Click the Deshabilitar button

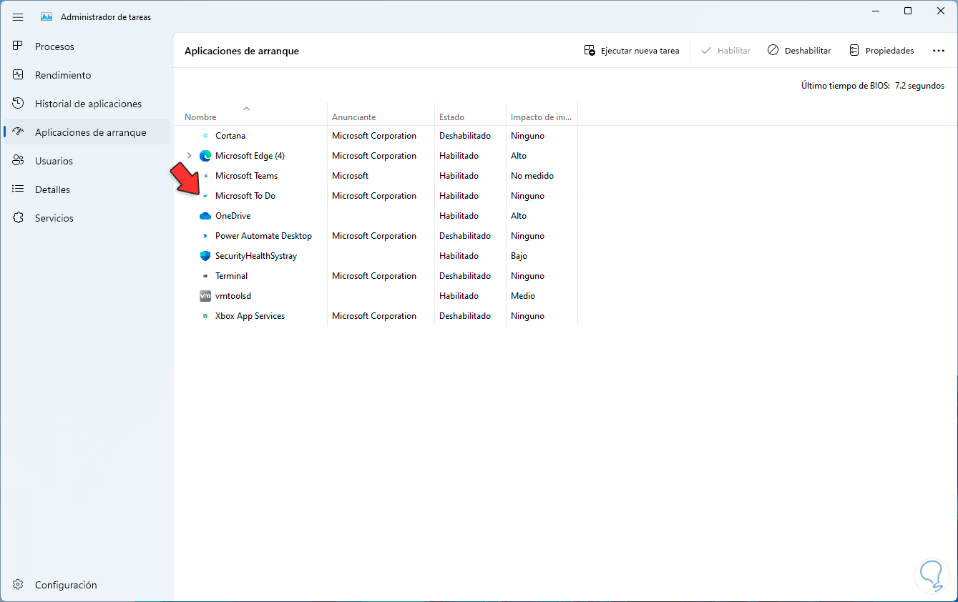799,51
